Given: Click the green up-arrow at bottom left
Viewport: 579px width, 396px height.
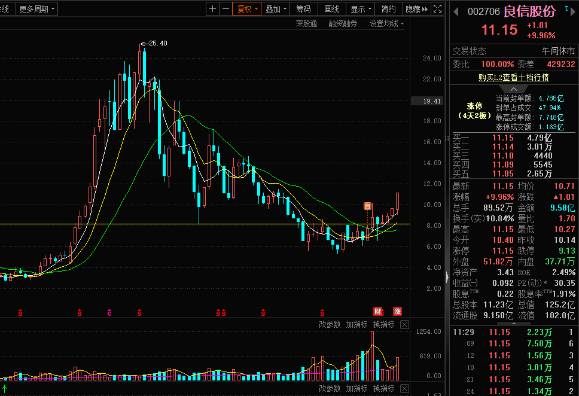Looking at the screenshot, I should point(5,388).
